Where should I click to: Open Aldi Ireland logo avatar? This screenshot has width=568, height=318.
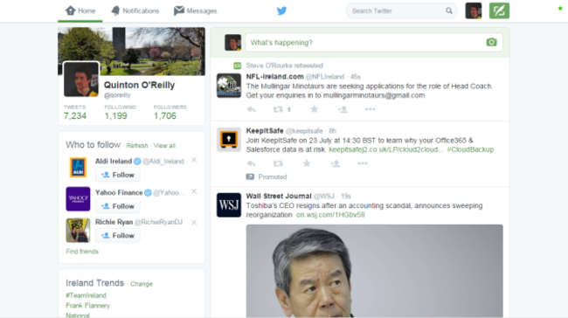point(78,168)
